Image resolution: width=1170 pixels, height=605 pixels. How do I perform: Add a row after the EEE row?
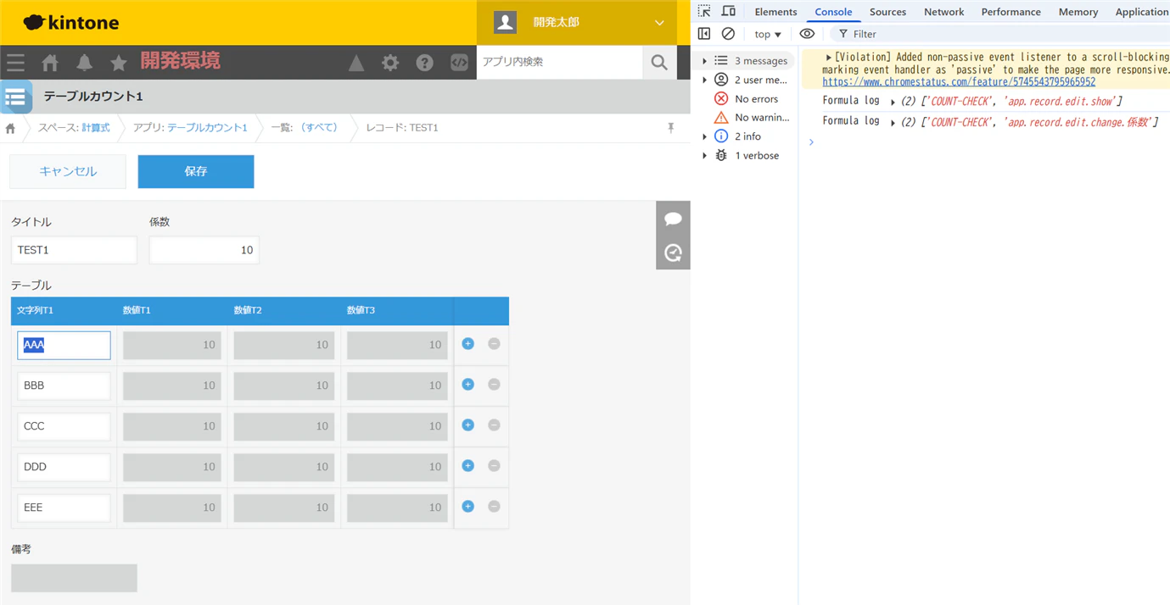(x=467, y=507)
